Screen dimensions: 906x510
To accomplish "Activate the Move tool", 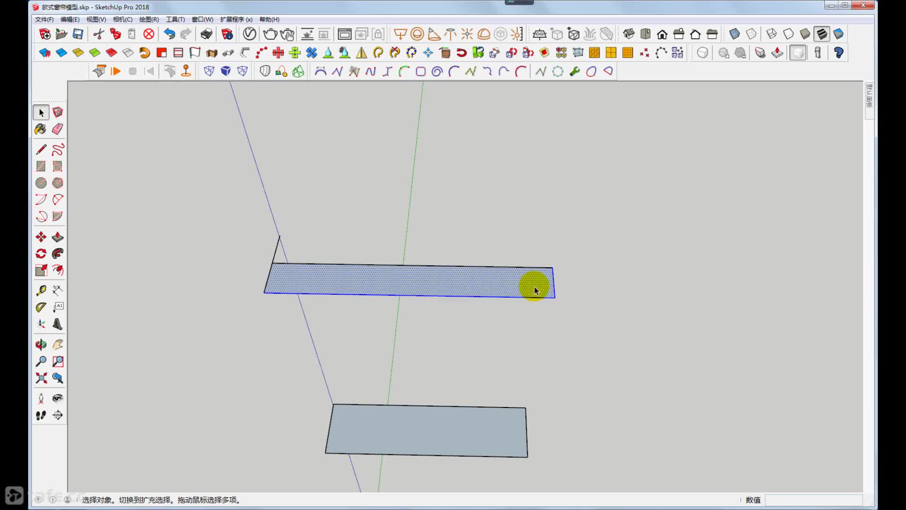I will click(x=41, y=237).
